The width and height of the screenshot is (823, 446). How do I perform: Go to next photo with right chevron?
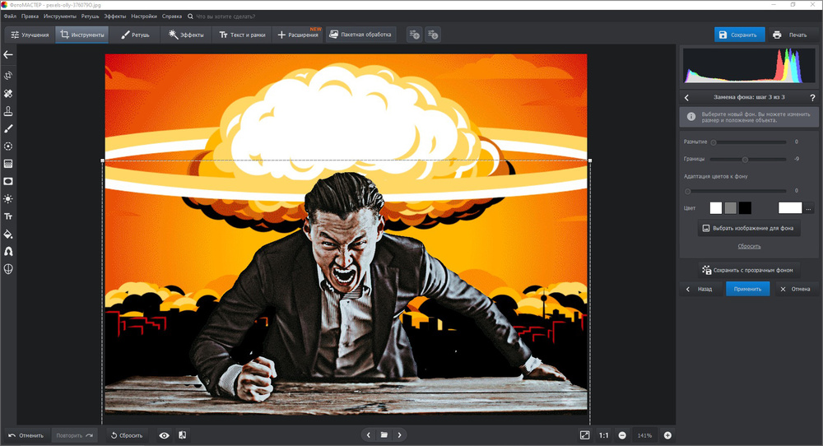[399, 434]
